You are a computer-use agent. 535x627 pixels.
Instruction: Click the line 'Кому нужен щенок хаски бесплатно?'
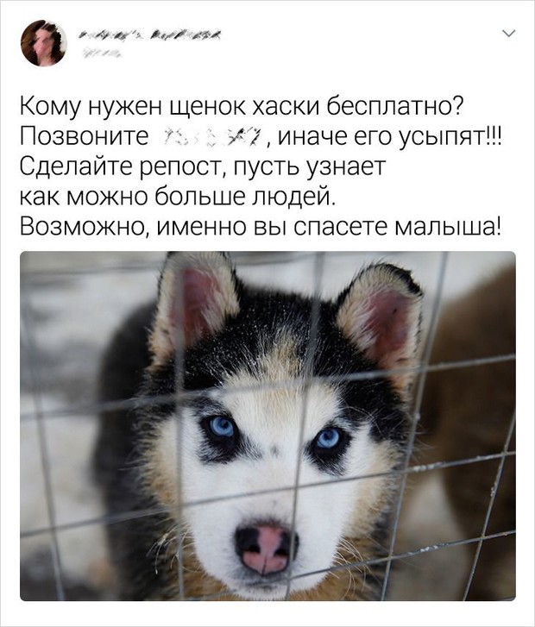click(242, 108)
